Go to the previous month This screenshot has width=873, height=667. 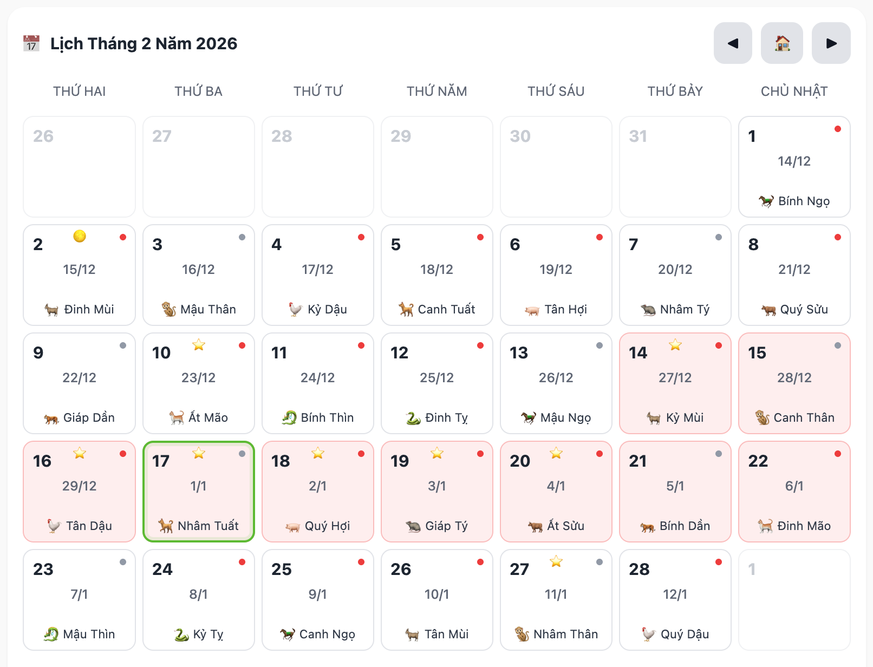pos(733,43)
